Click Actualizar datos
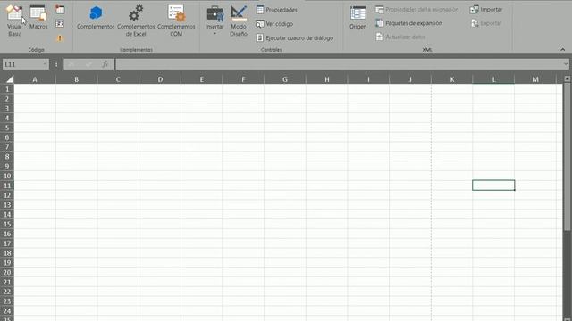 [400, 37]
